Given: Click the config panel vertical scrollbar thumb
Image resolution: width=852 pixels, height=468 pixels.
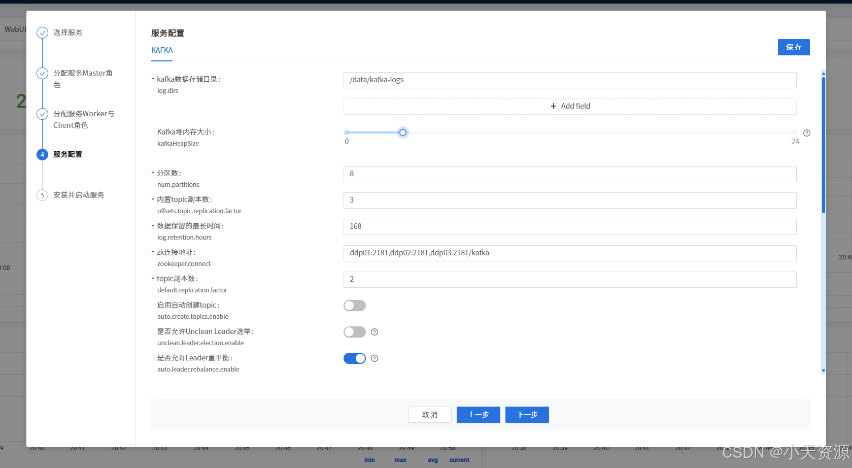Looking at the screenshot, I should 824,145.
